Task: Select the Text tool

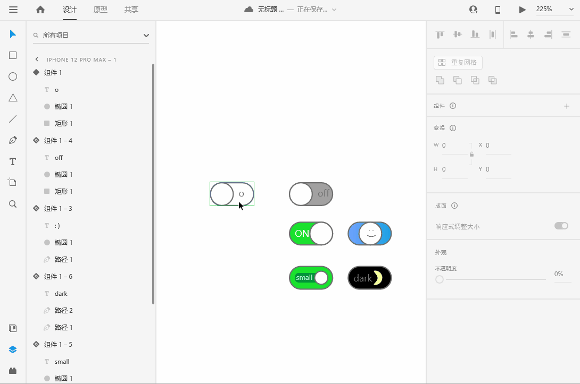Action: click(x=13, y=161)
